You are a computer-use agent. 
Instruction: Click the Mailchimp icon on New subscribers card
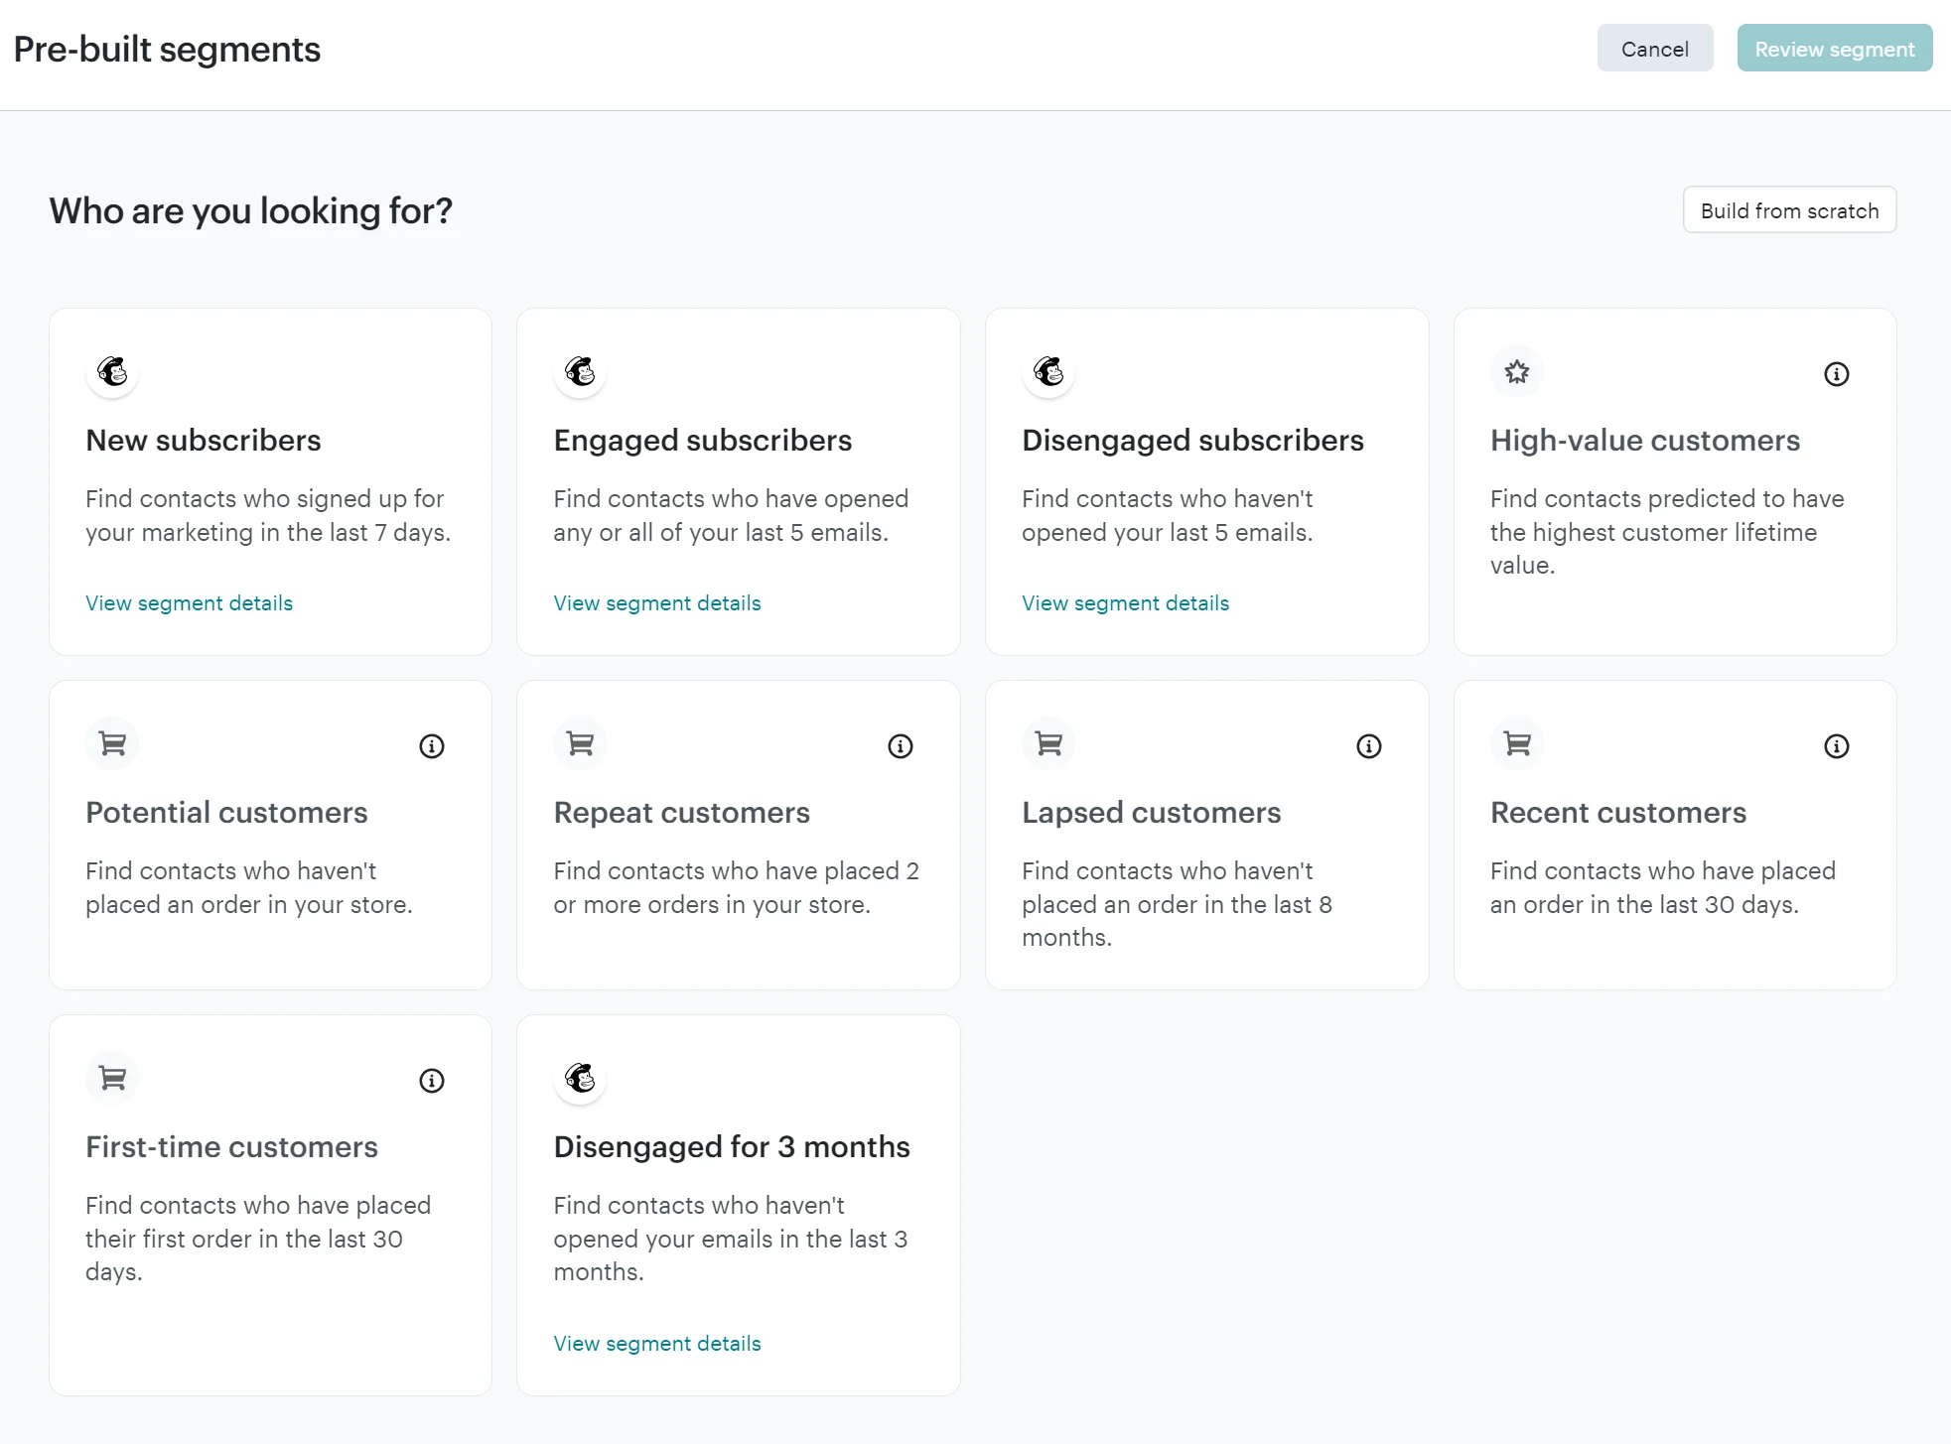pos(112,372)
